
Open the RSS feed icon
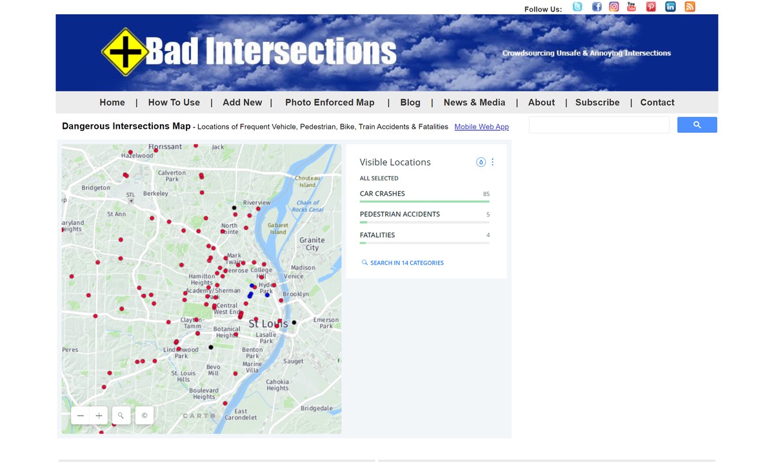pos(690,7)
